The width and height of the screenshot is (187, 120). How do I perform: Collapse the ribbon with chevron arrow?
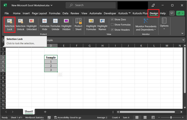[x=182, y=33]
